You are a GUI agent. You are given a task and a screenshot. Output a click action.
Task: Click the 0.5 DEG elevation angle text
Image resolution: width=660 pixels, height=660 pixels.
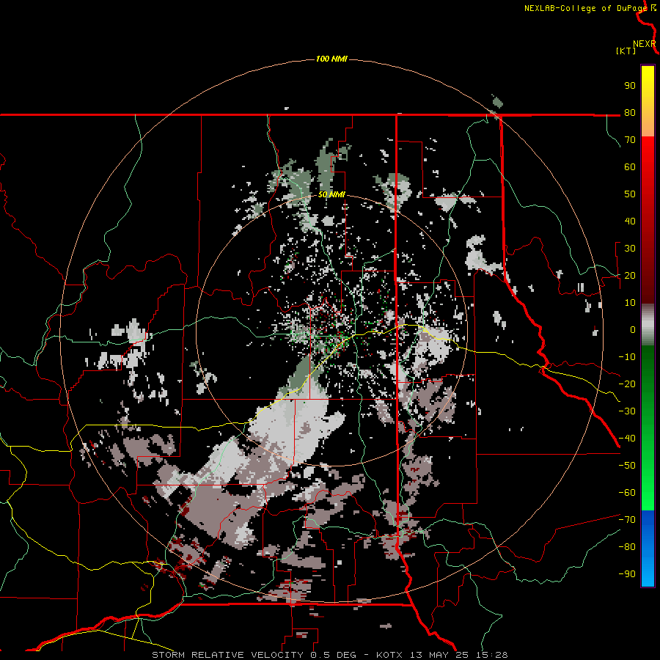click(334, 655)
